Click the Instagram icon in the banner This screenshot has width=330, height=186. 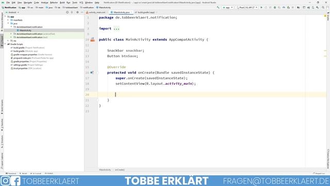tap(5, 181)
